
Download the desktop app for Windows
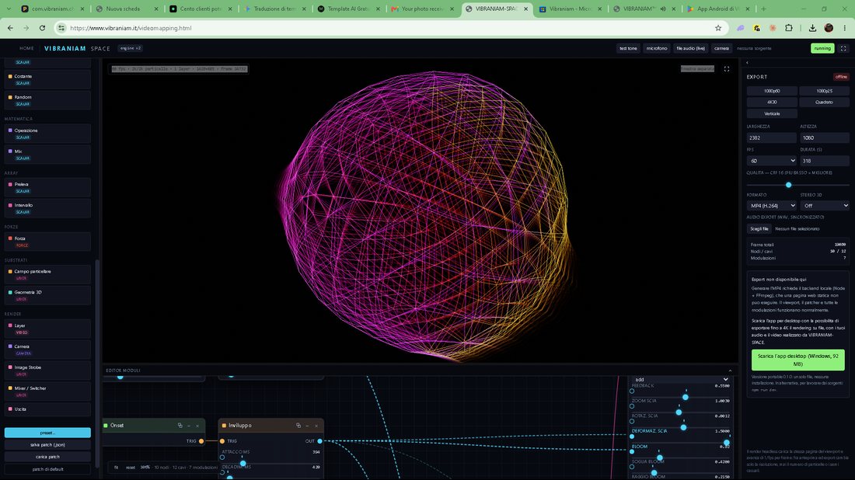(797, 360)
